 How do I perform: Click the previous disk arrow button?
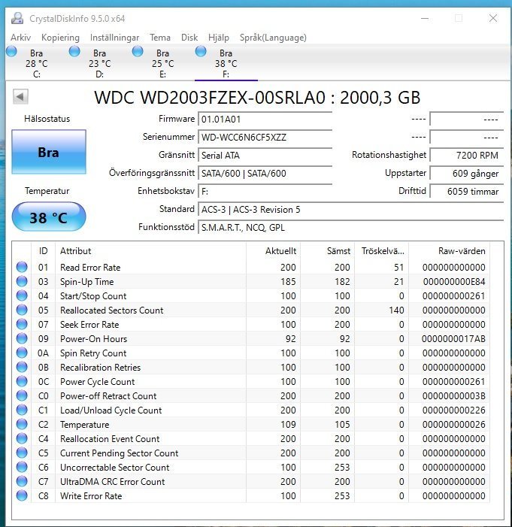pos(20,97)
